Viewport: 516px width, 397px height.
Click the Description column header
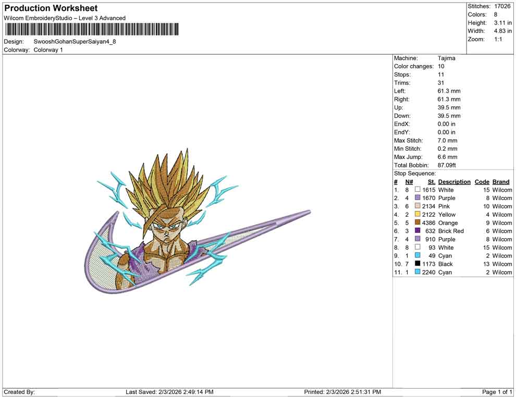454,182
